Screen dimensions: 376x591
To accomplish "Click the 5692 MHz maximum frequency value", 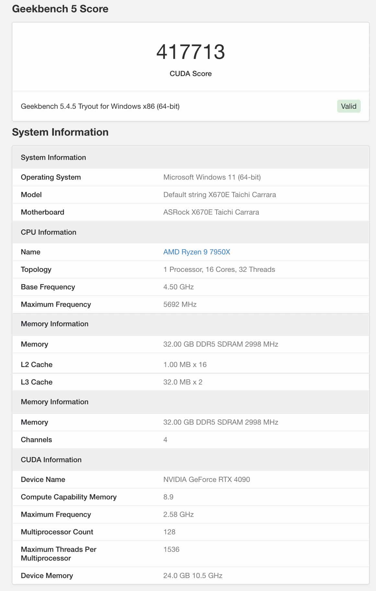I will (x=180, y=304).
